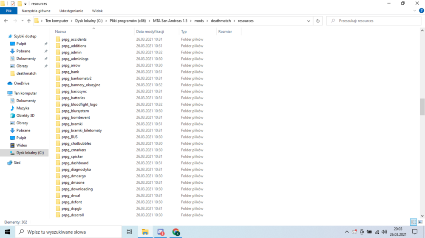425x238 pixels.
Task: Open the help question mark icon
Action: (x=422, y=11)
